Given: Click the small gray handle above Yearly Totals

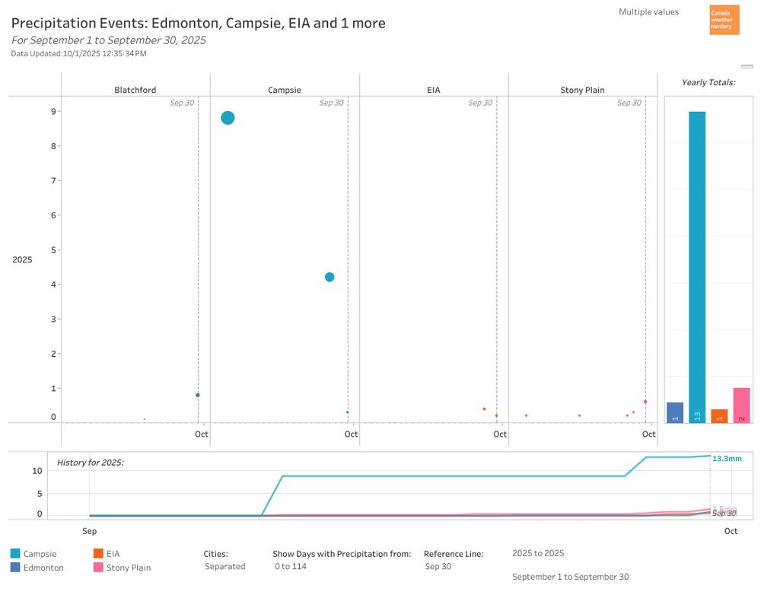Looking at the screenshot, I should tap(747, 66).
